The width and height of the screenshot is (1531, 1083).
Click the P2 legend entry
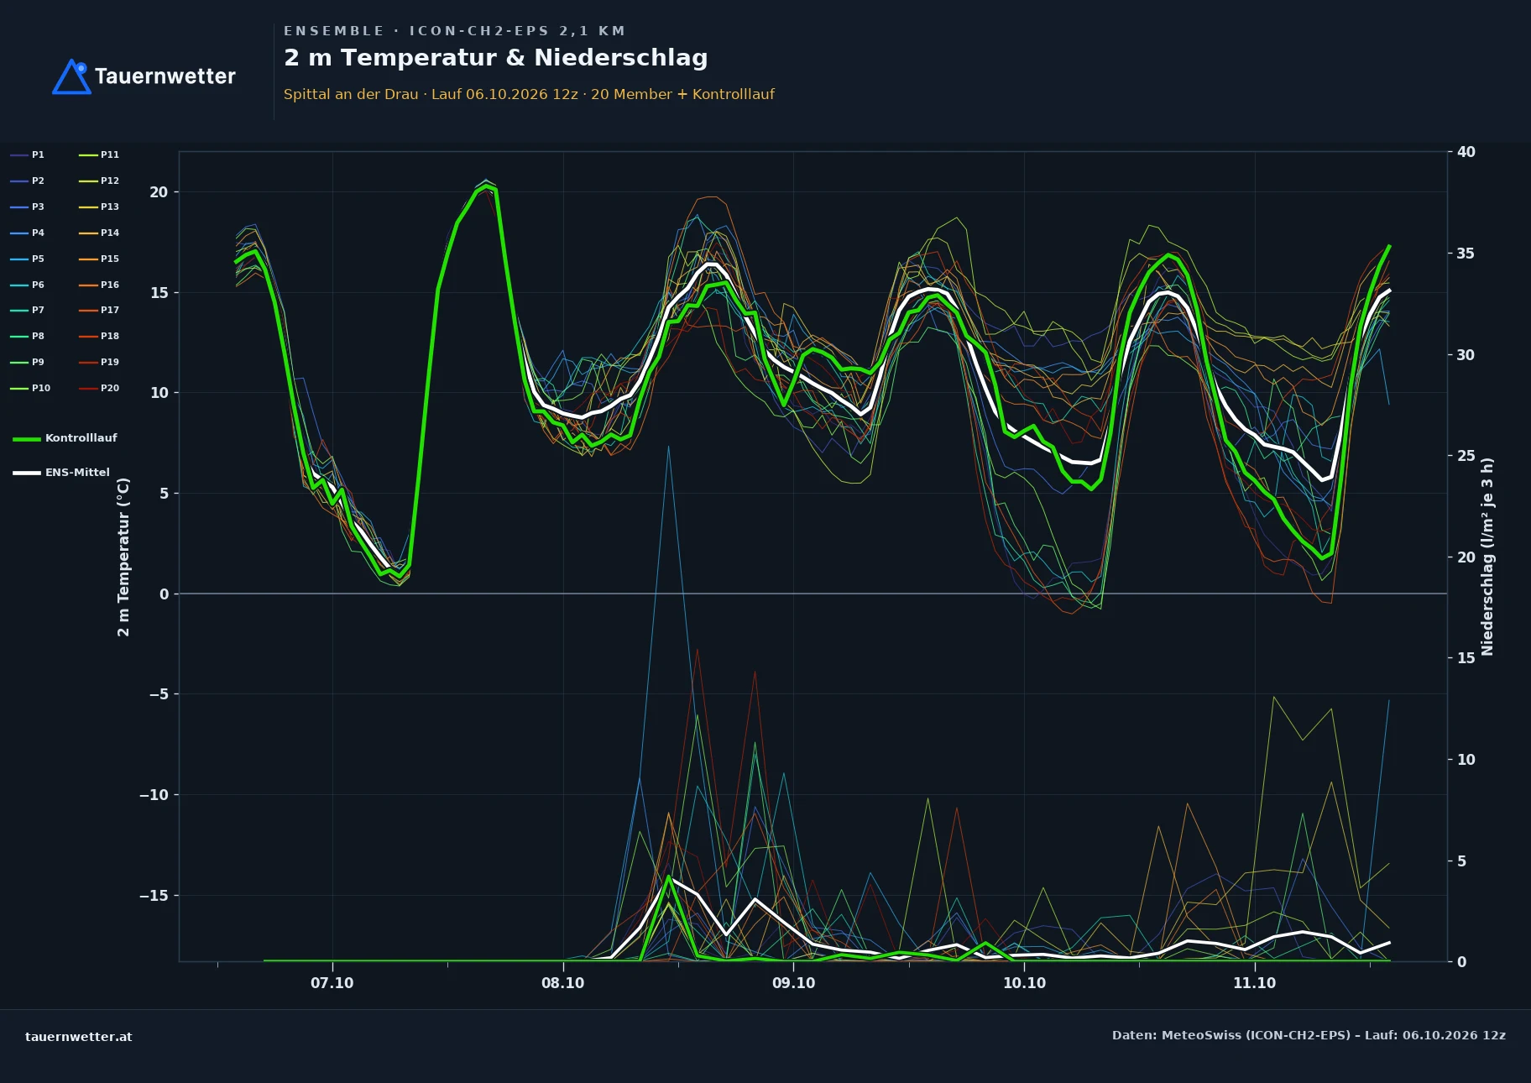tap(28, 180)
